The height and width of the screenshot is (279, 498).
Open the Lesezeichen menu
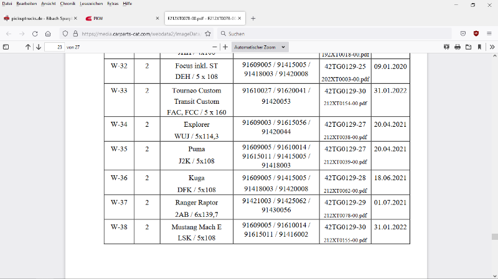coord(91,4)
